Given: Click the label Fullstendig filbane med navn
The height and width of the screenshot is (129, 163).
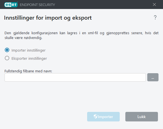Looking at the screenshot, I should pos(28,71).
